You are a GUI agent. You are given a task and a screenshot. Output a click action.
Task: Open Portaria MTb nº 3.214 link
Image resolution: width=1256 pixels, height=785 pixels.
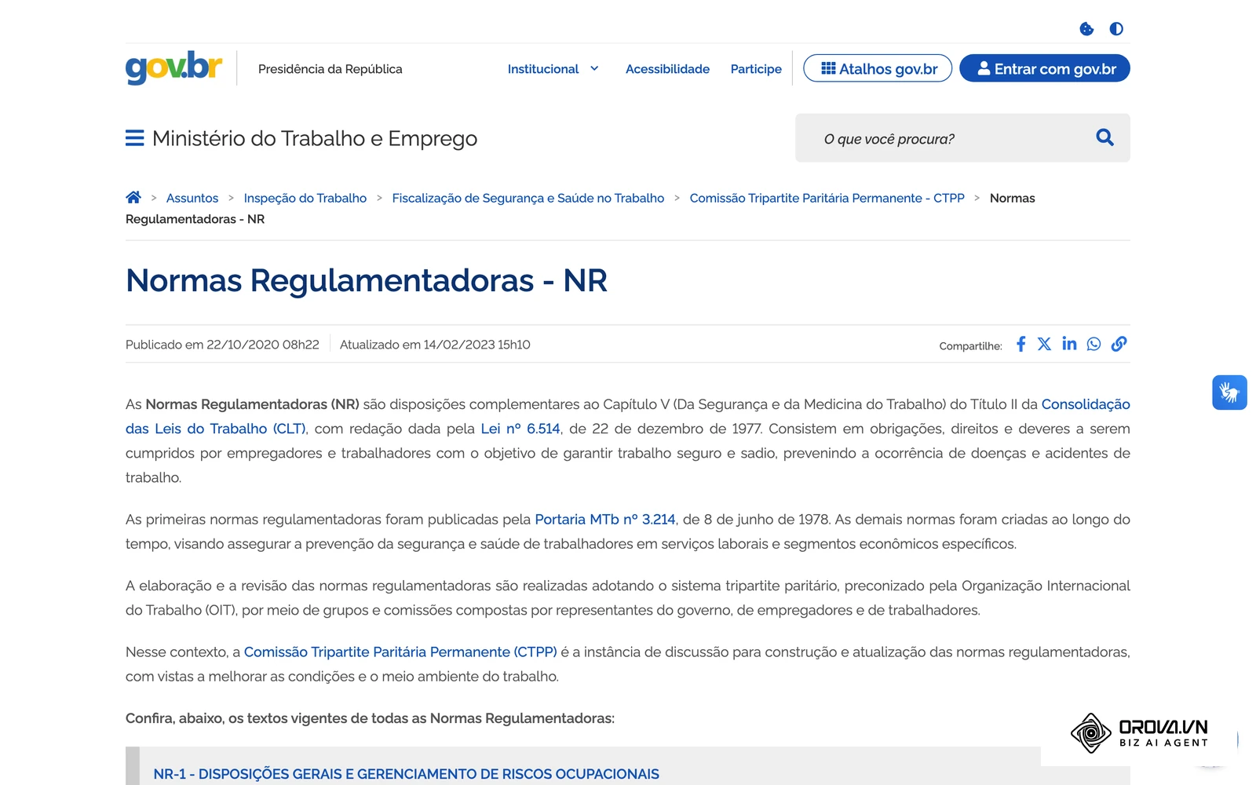click(x=605, y=520)
